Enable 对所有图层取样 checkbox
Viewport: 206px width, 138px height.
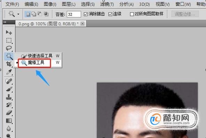(x=132, y=14)
